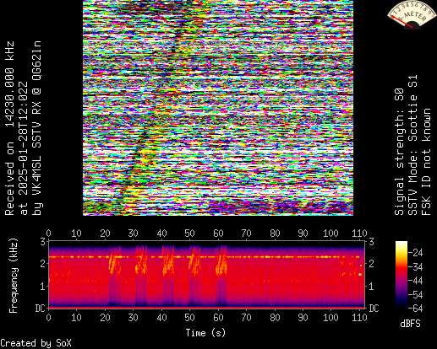Click the bright 2.3 kHz tone line

click(x=205, y=257)
